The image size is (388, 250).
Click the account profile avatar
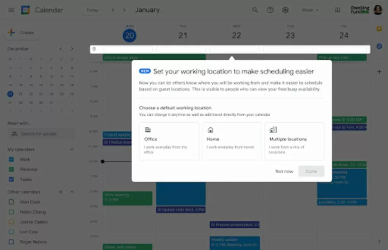[x=378, y=10]
